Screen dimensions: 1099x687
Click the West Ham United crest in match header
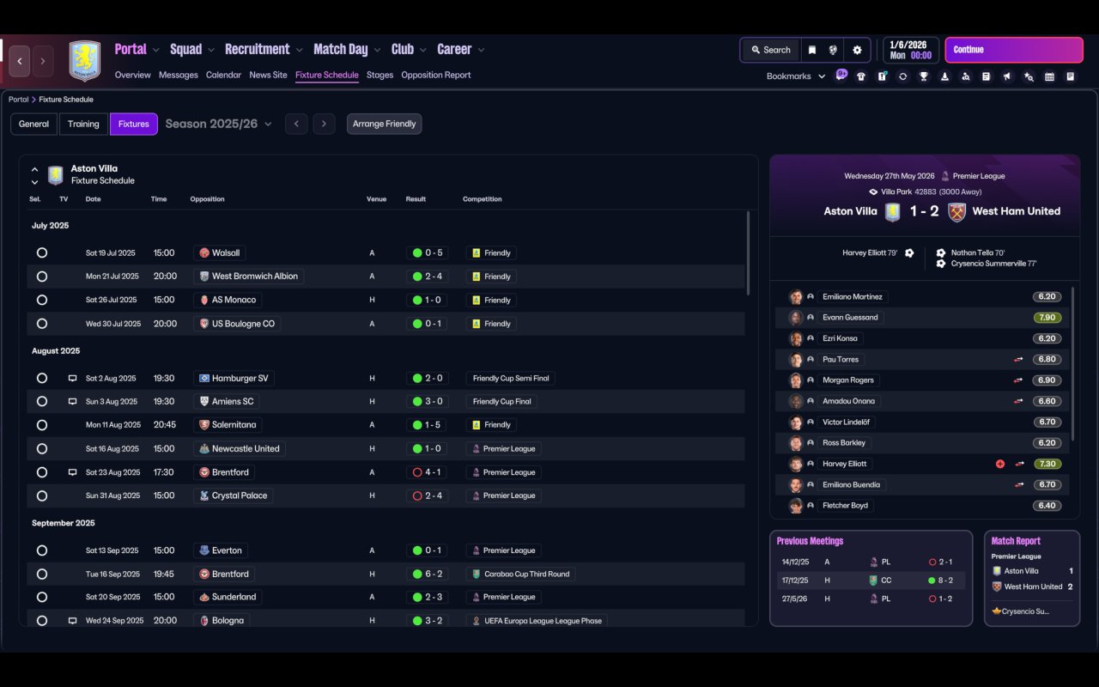956,211
